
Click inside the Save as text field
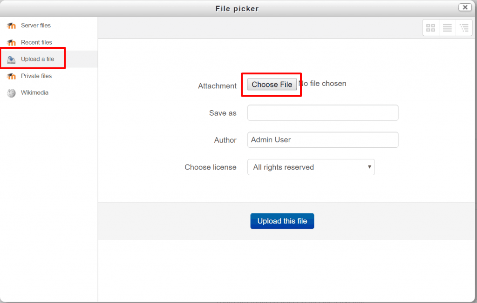[323, 112]
